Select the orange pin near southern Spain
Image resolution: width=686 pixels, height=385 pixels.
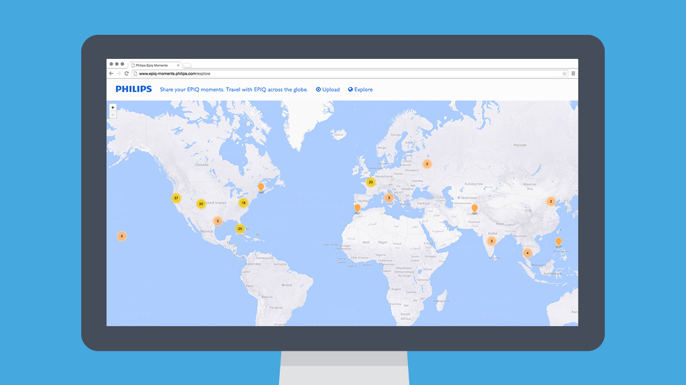pos(357,208)
